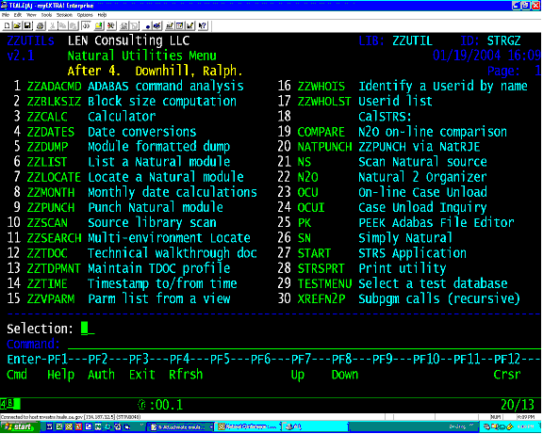543x434 pixels.
Task: Click the NATPUNCH ZZPUNCH via NatRJE entry
Action: click(x=379, y=147)
